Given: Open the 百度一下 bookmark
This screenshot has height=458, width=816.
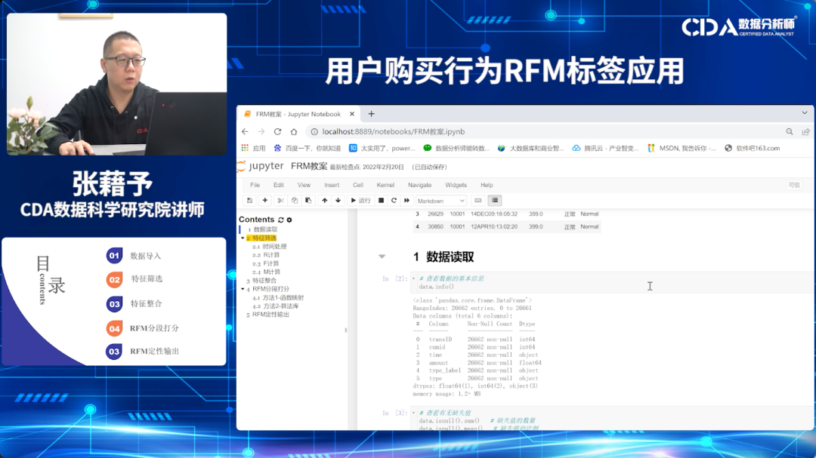Looking at the screenshot, I should (308, 148).
